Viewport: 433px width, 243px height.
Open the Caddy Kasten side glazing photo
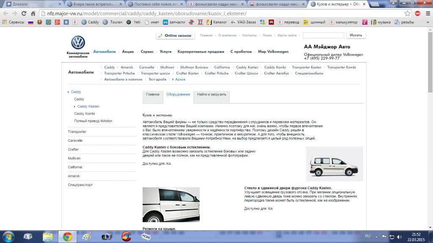click(x=334, y=164)
